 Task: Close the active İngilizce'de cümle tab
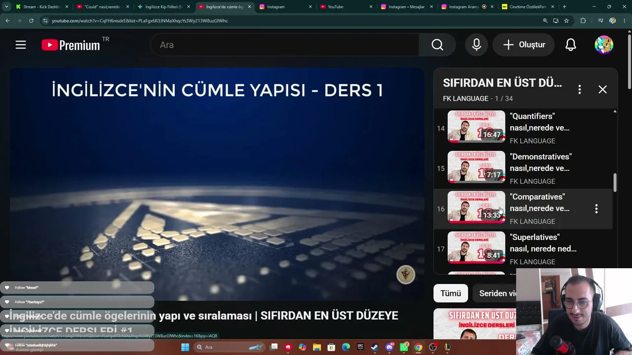click(x=249, y=7)
